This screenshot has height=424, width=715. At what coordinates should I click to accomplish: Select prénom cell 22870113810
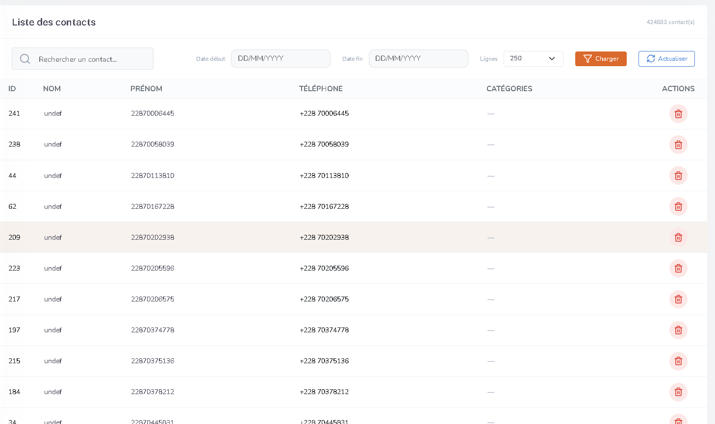[153, 175]
